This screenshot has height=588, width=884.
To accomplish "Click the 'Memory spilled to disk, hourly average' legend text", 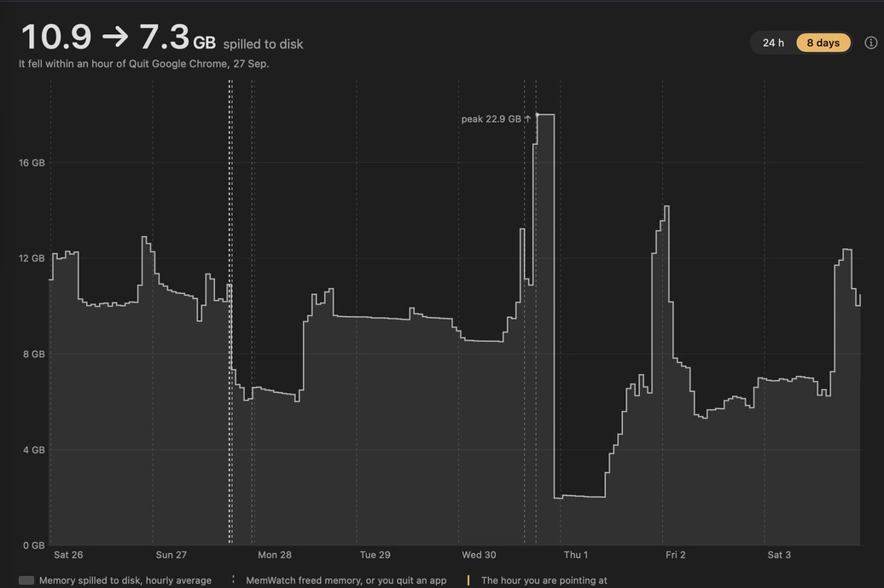I will [125, 580].
